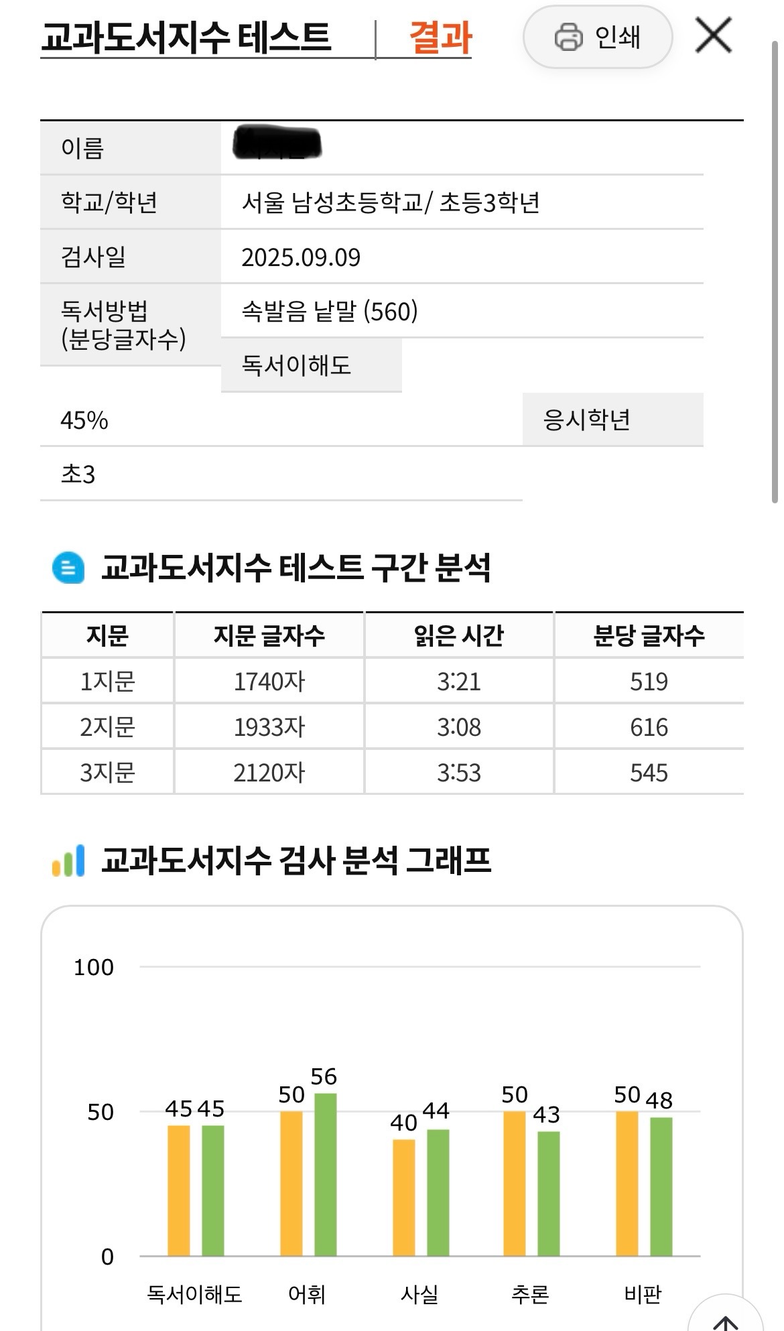The image size is (784, 1331).
Task: Click the green 추론 bar showing 43
Action: pyautogui.click(x=548, y=1193)
